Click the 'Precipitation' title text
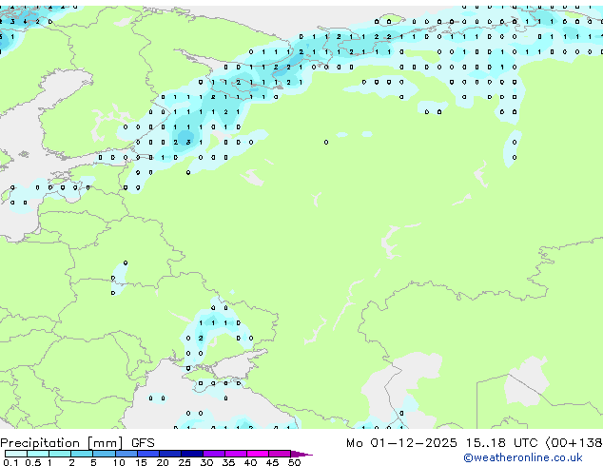The height and width of the screenshot is (466, 603). pyautogui.click(x=40, y=443)
